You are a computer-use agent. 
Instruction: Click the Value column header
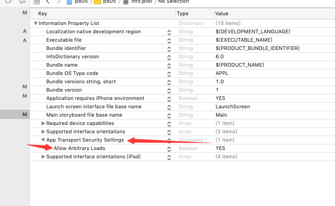222,13
